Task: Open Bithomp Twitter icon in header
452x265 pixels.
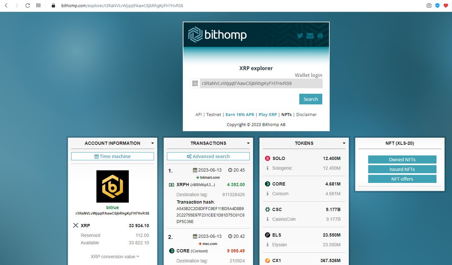Action: click(300, 36)
